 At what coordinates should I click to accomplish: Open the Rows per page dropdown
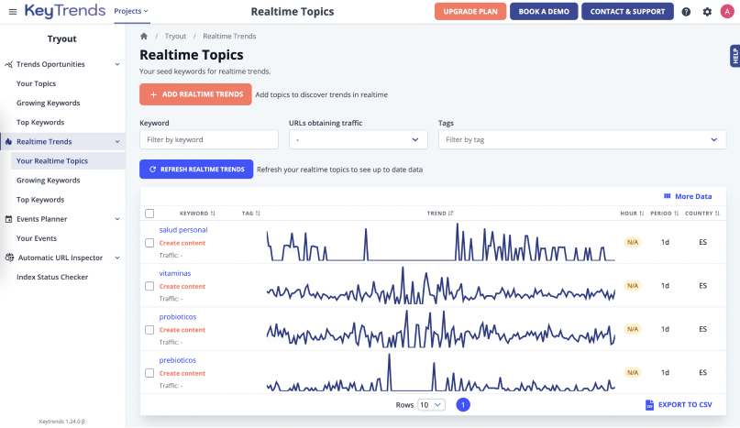(431, 405)
